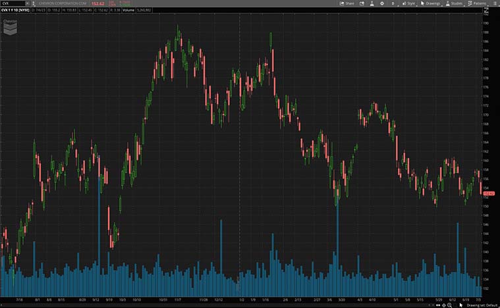Open the Style menu

click(408, 3)
